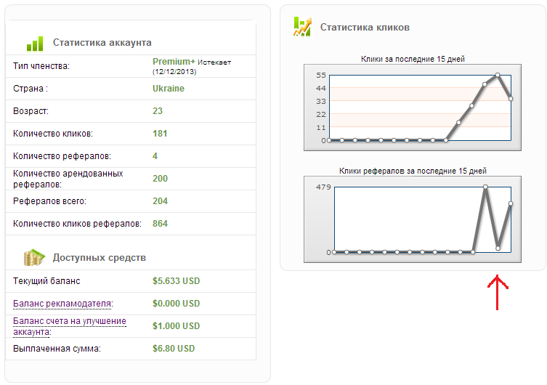The height and width of the screenshot is (385, 547).
Task: Click the red arrow below the charts
Action: (497, 292)
